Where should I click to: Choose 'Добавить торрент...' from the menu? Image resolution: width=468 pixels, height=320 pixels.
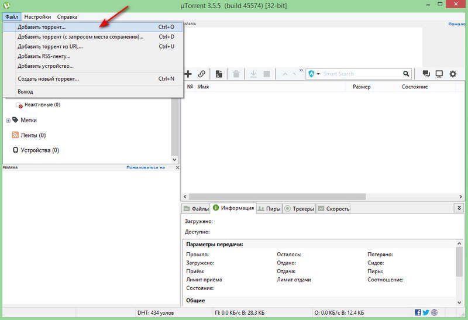pos(42,27)
